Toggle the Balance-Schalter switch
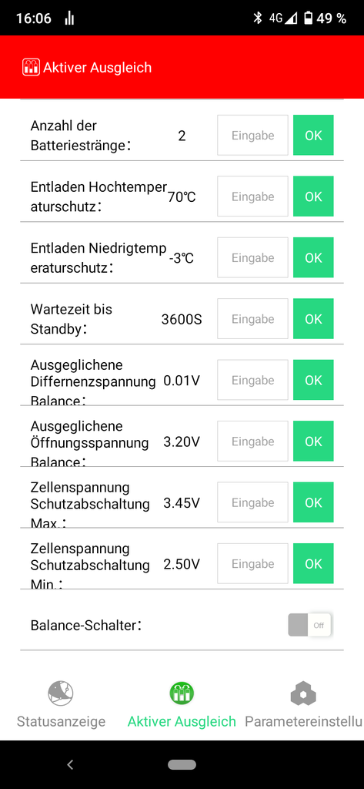364x789 pixels. [309, 625]
